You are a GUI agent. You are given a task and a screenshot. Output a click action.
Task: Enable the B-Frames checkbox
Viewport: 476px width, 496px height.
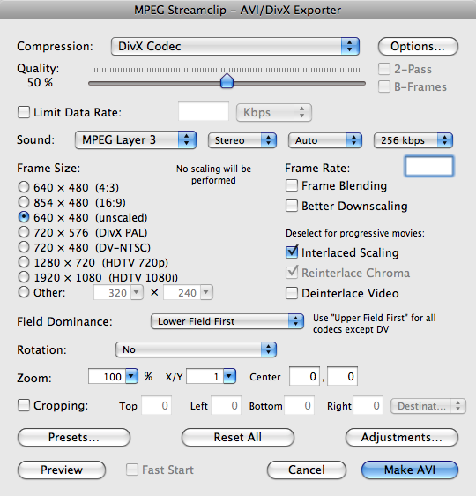(x=384, y=86)
